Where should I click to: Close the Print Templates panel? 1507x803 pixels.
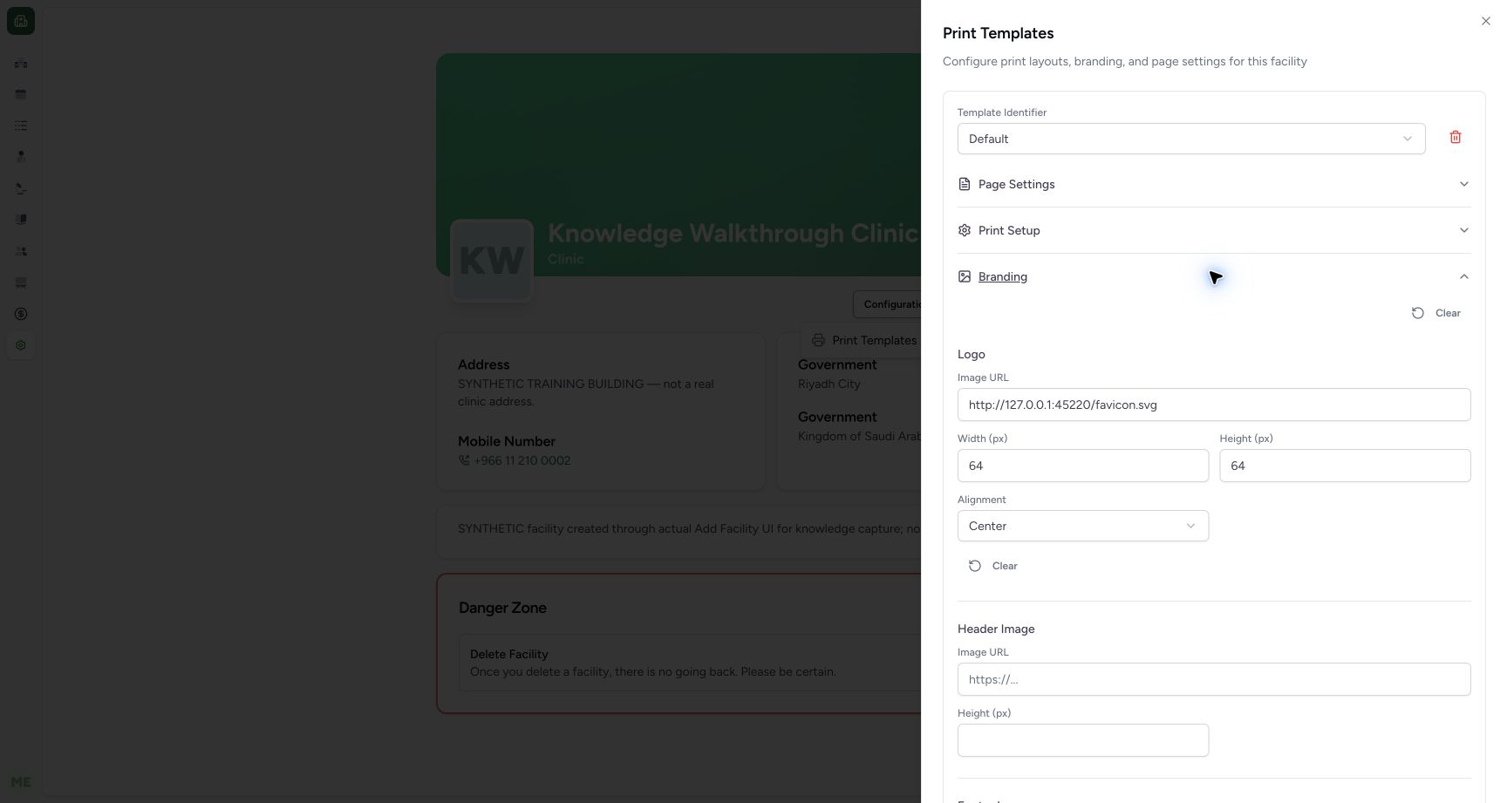tap(1485, 21)
